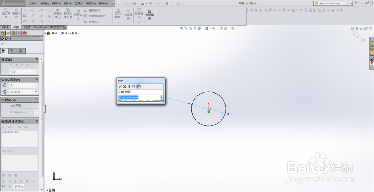
Task: Open Display/Delete Relations (显示/删除)
Action: click(118, 13)
